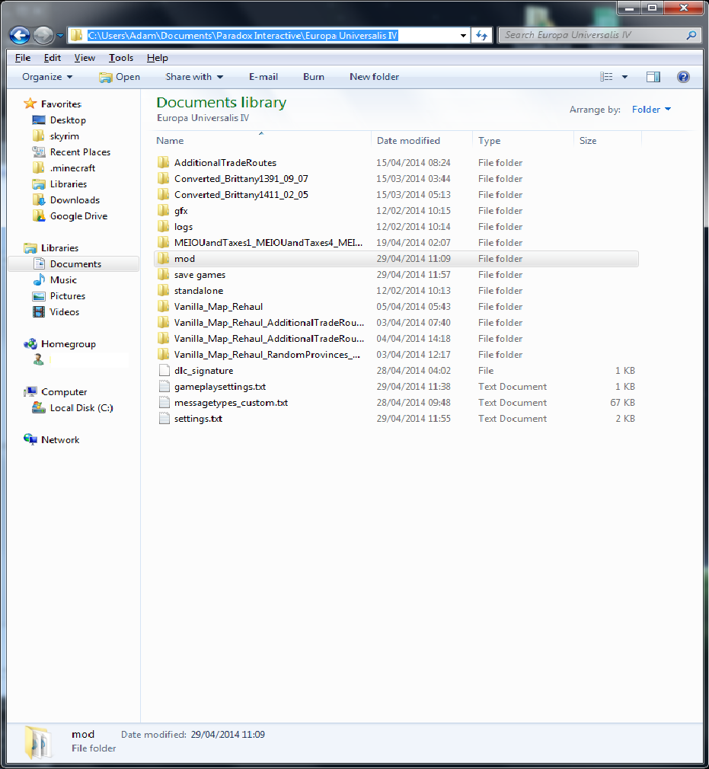This screenshot has height=769, width=709.
Task: Select the settings.txt file icon
Action: (x=164, y=419)
